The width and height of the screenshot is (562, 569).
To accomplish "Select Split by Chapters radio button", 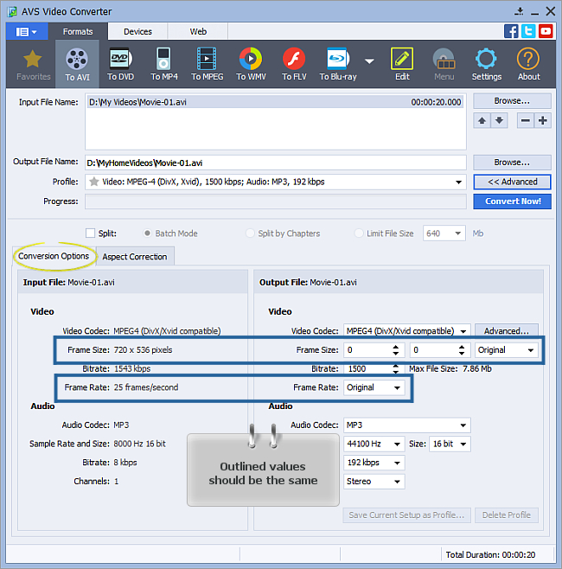I will 250,233.
